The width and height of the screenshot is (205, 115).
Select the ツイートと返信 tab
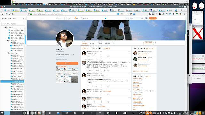point(96,48)
